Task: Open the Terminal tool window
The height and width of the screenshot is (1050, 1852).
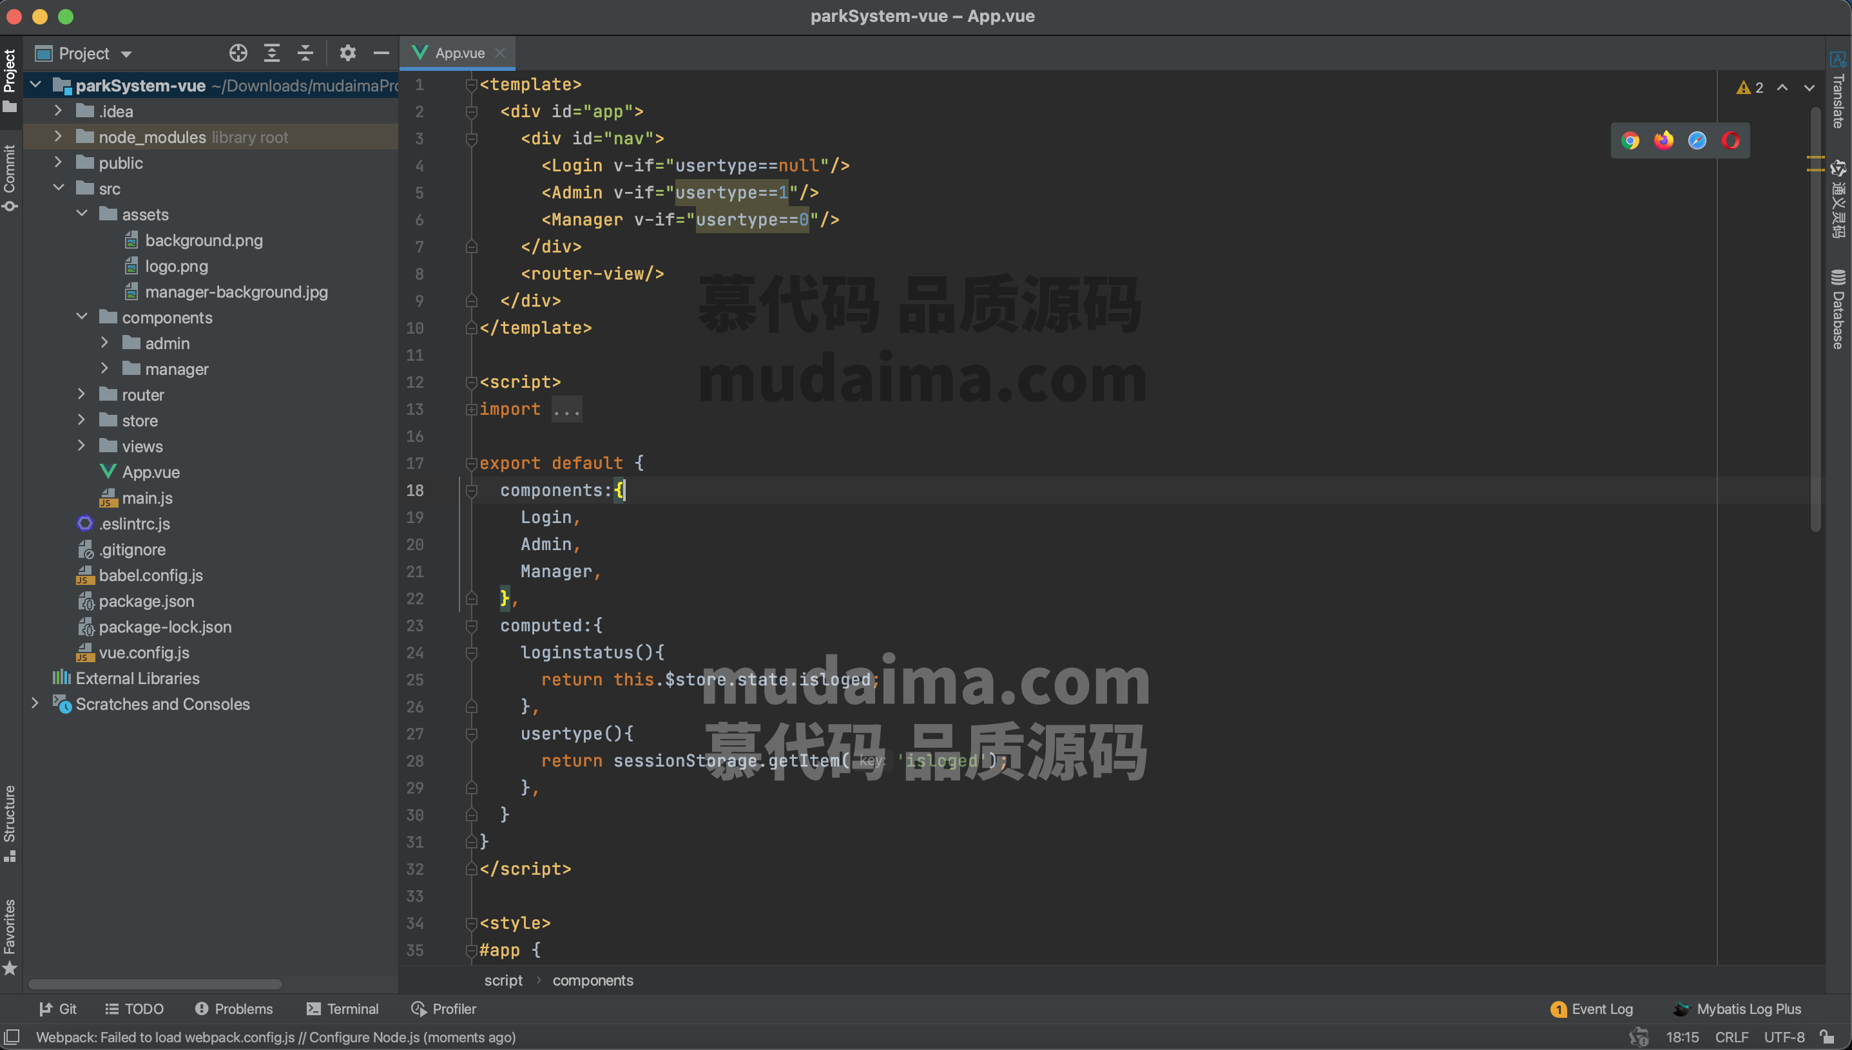Action: click(343, 1009)
